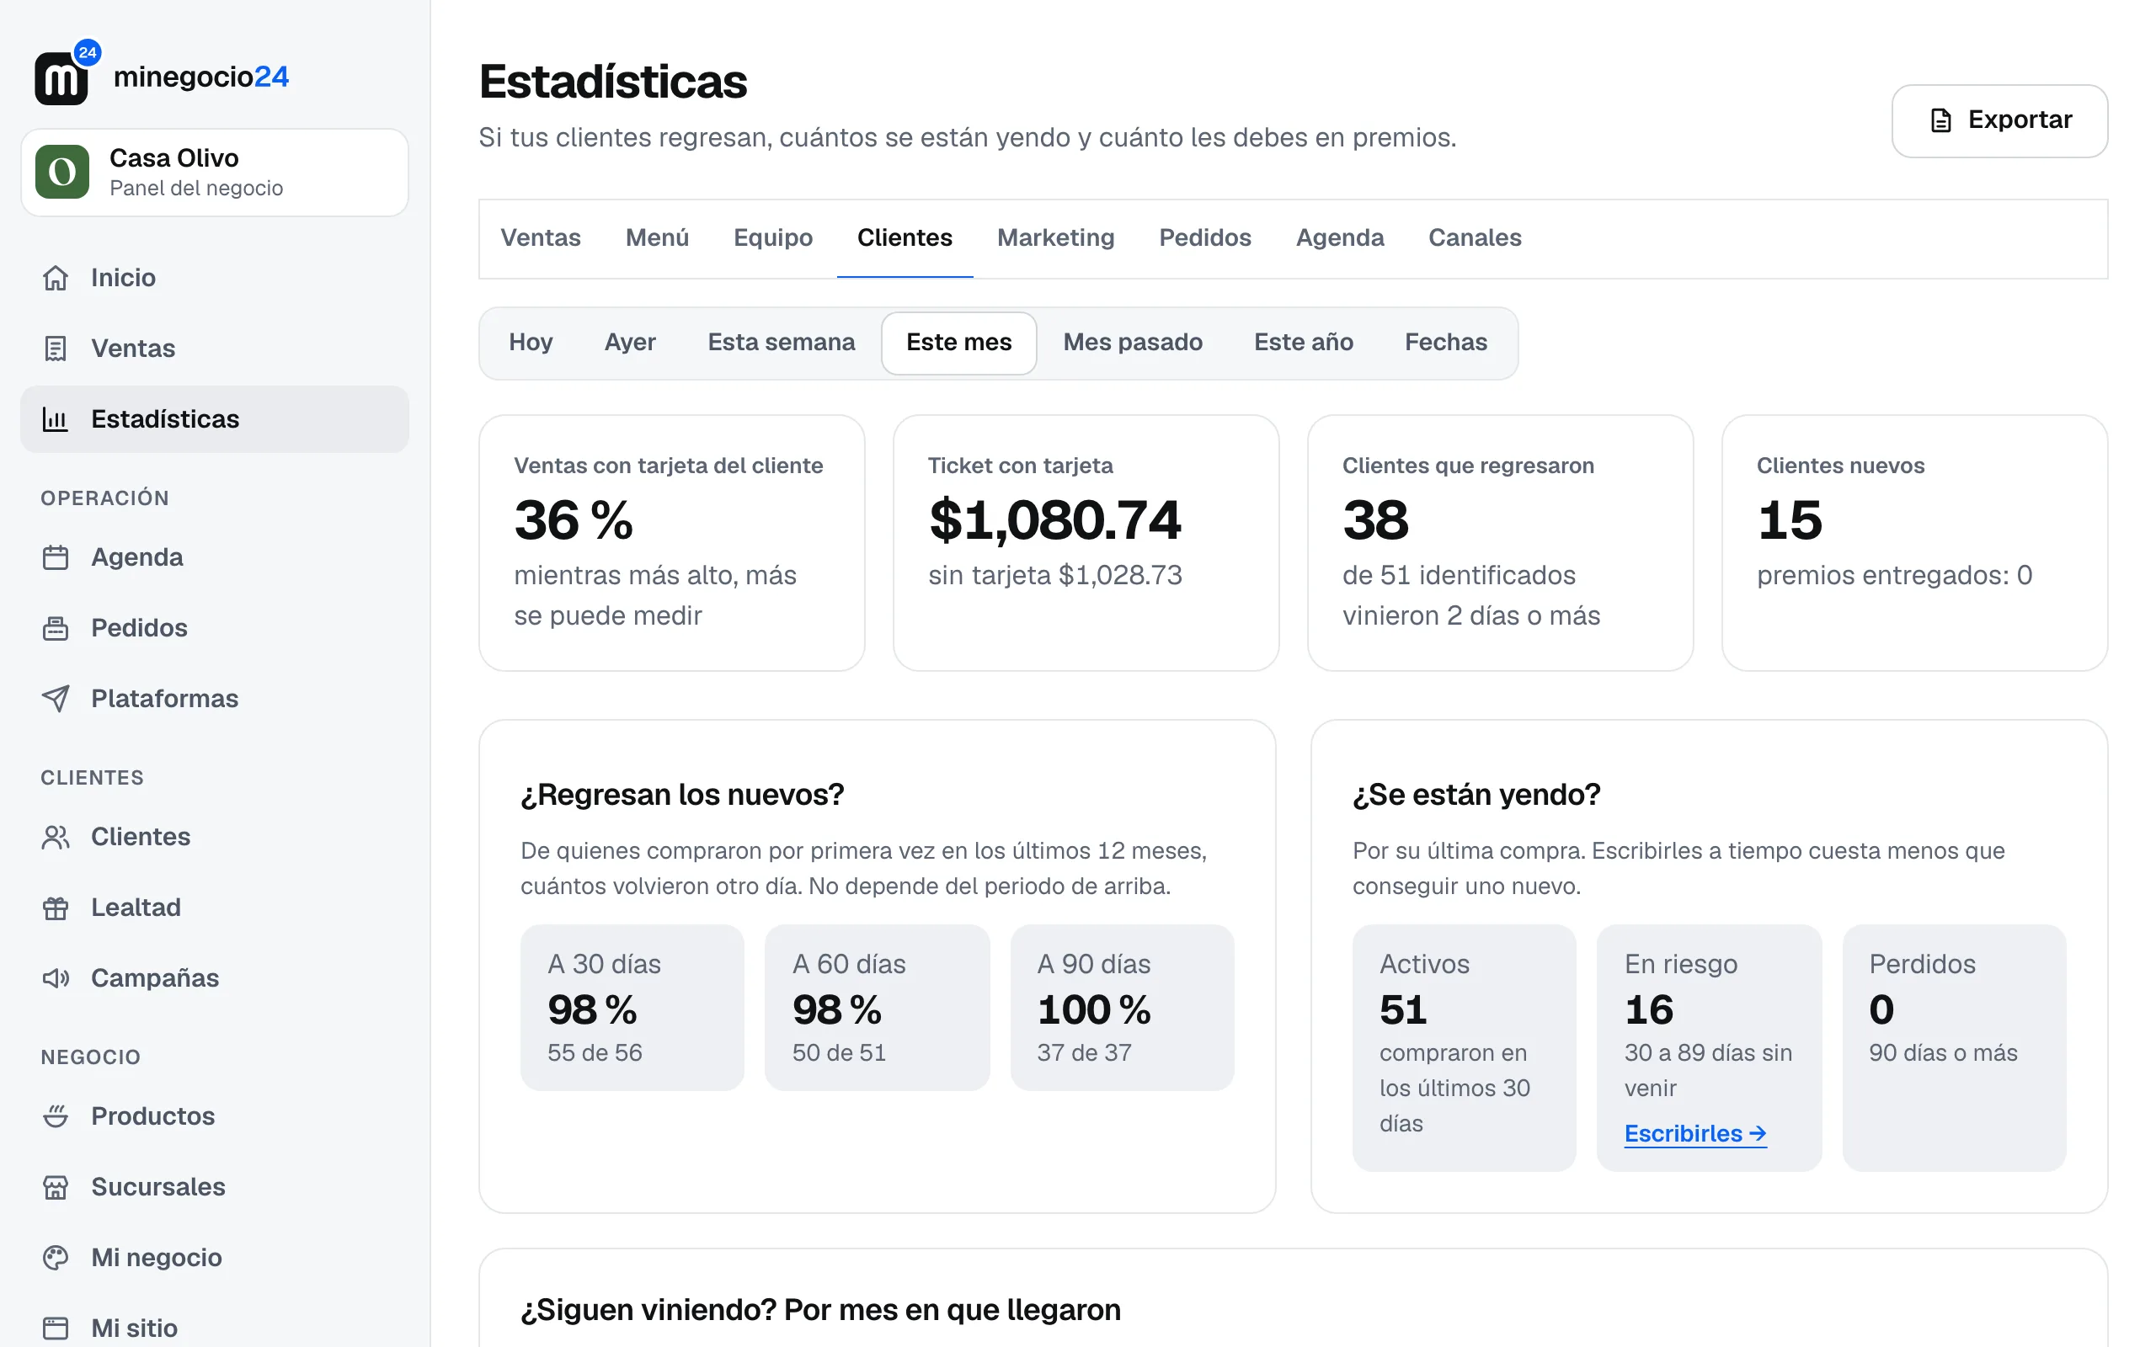Open the Equipo tab
Viewport: 2156px width, 1347px height.
click(772, 238)
